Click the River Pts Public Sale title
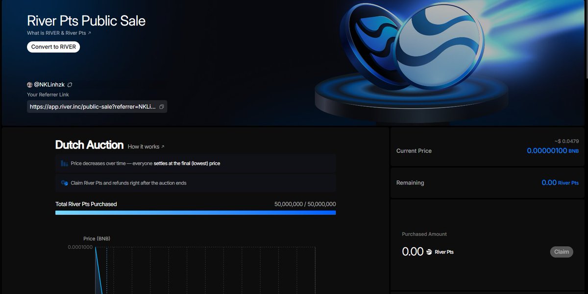Screen dimensions: 588x294 click(86, 21)
